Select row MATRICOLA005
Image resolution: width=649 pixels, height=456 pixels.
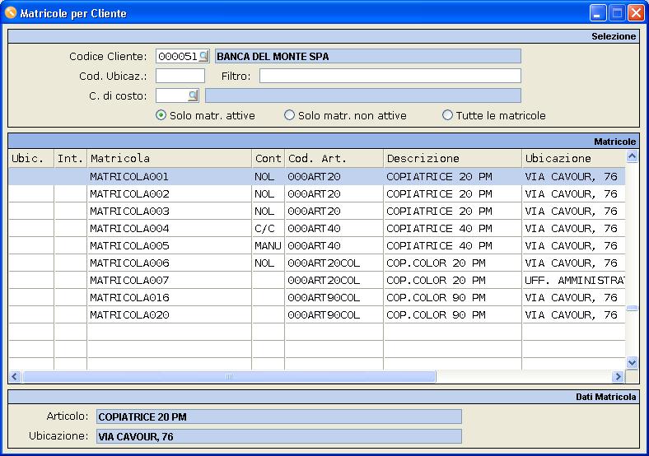click(317, 246)
